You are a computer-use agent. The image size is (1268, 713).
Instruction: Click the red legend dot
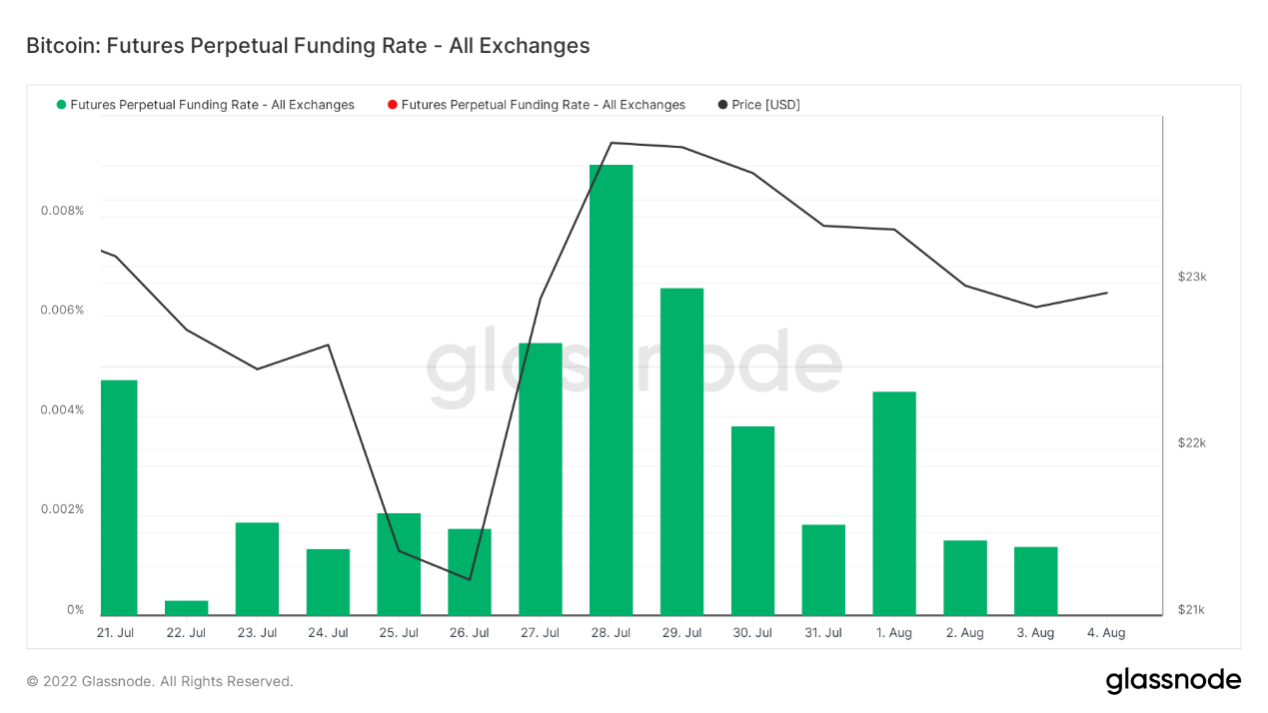393,105
